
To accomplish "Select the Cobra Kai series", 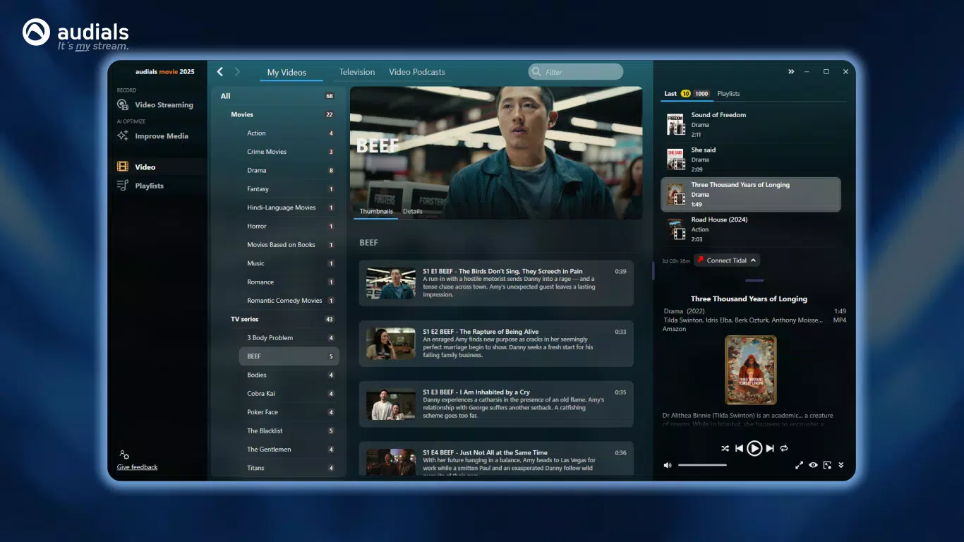I will tap(289, 393).
